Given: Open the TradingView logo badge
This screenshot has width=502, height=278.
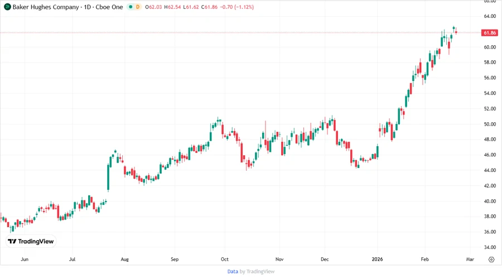Looking at the screenshot, I should pos(31,242).
